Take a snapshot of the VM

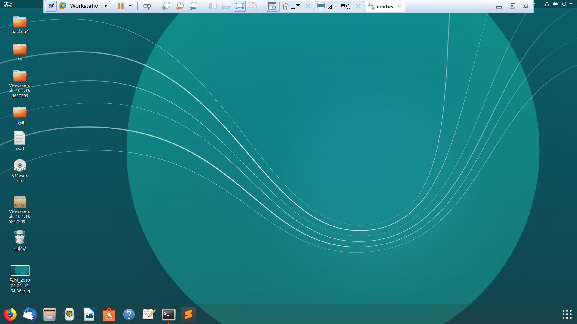[166, 6]
